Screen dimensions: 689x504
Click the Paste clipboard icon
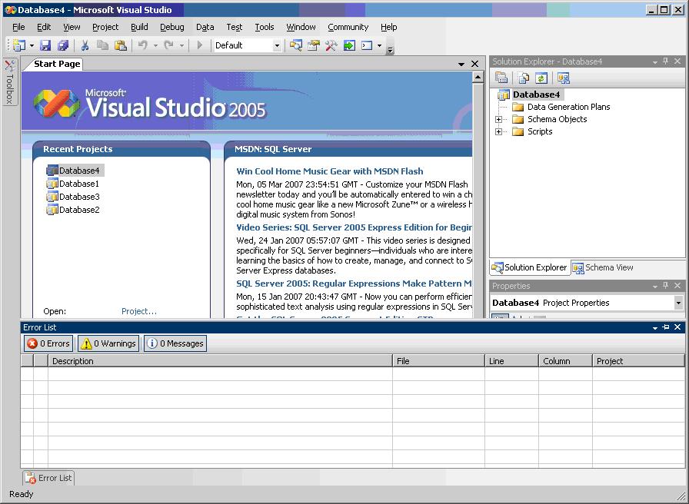point(121,45)
